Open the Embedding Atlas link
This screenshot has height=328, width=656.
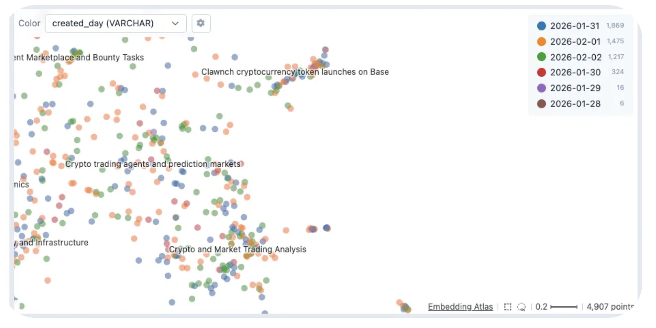pos(460,307)
